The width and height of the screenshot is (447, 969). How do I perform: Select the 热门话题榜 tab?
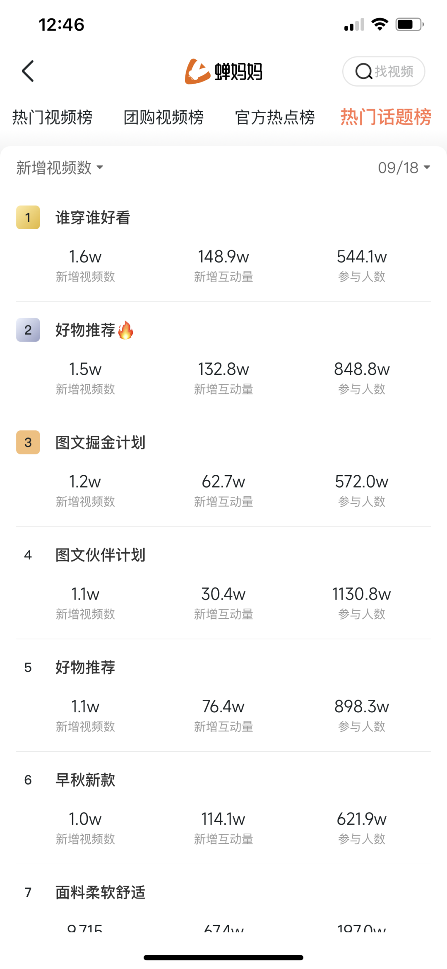(386, 117)
